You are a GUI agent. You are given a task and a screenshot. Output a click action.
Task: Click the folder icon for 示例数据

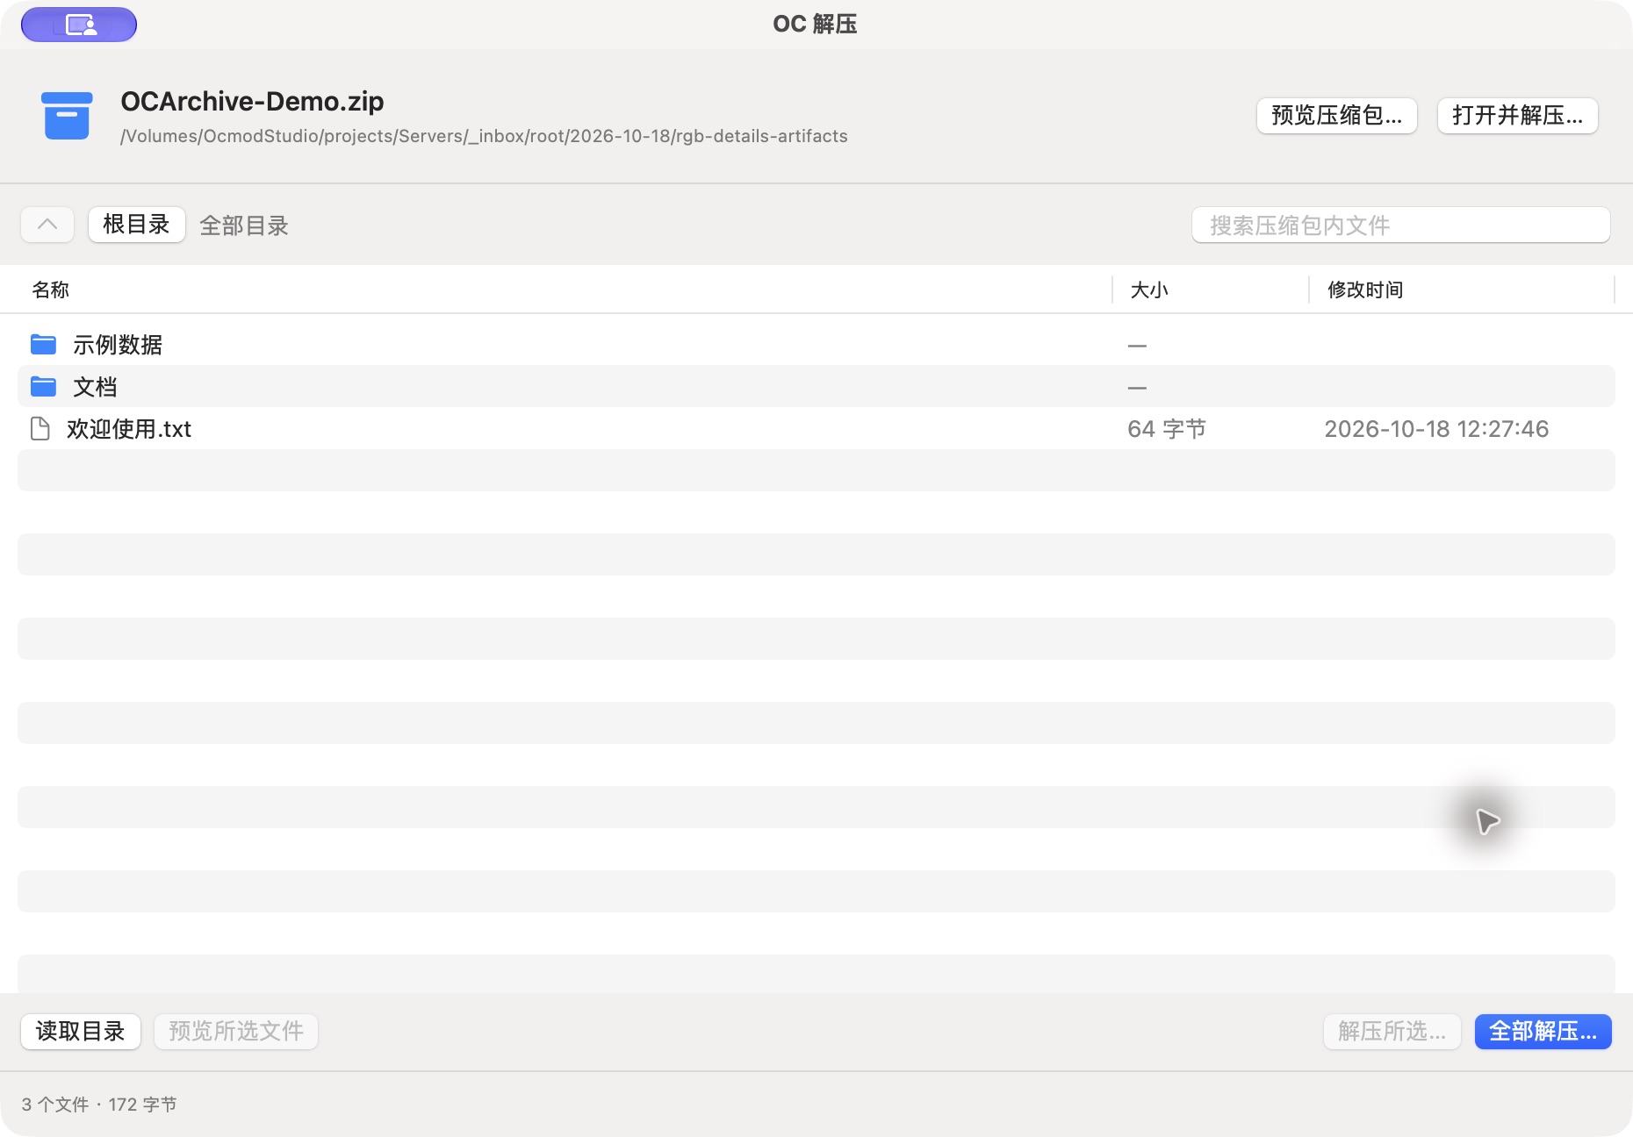click(x=43, y=344)
